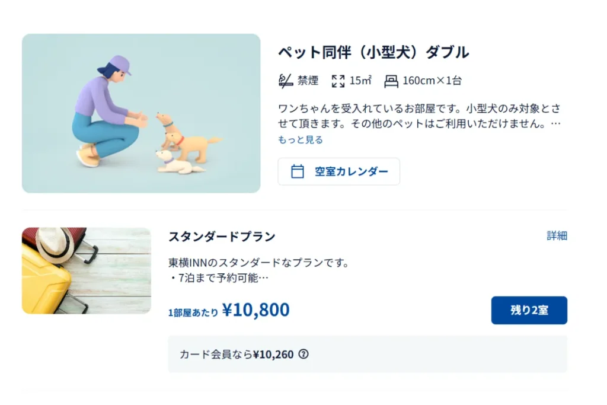
Task: Click the bed icon beside 160cm×1台
Action: tap(391, 81)
